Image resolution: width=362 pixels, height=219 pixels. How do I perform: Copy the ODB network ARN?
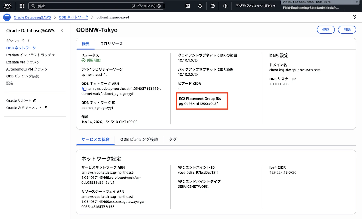pyautogui.click(x=84, y=89)
